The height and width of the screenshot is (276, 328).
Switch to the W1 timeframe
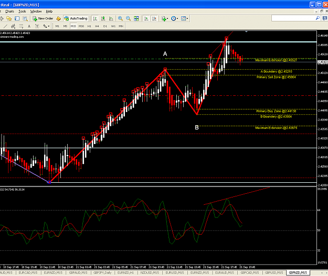[113, 26]
